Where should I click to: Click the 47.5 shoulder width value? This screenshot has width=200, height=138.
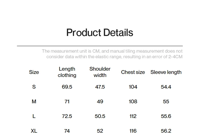tap(100, 87)
